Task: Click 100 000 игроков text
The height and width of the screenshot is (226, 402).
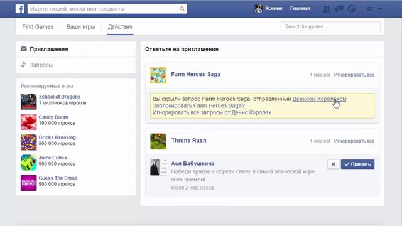Action: [x=57, y=123]
